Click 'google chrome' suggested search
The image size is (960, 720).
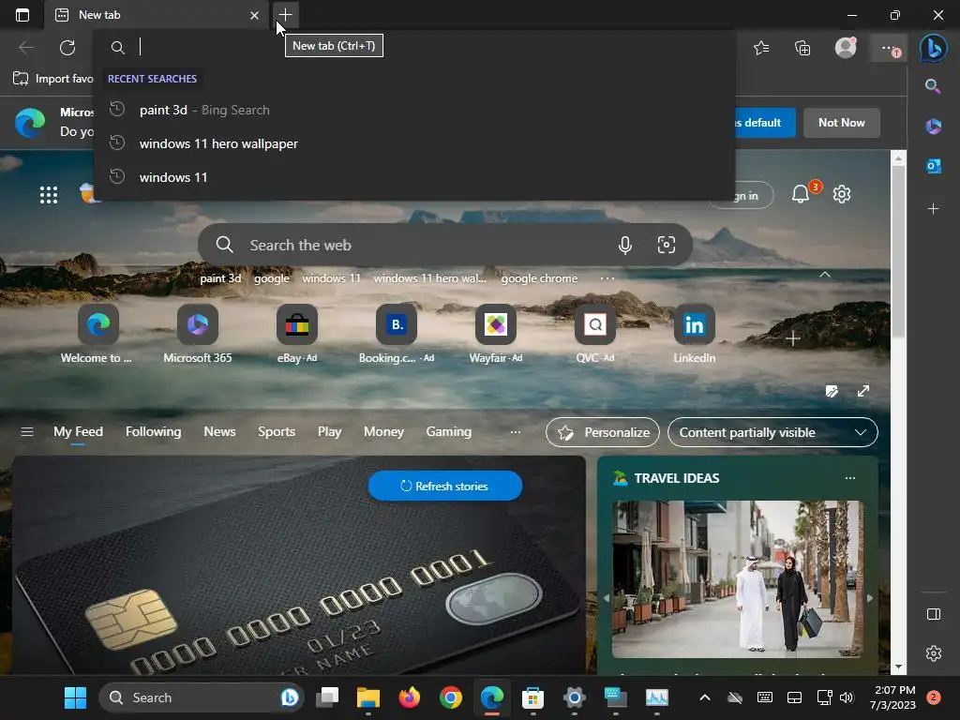point(539,278)
